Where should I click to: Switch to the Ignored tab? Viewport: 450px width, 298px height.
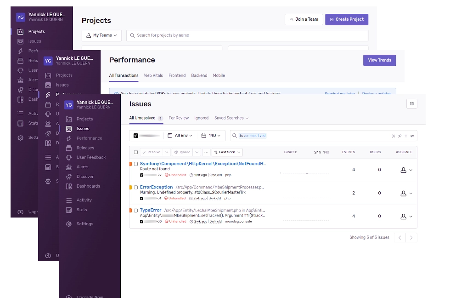pos(201,118)
